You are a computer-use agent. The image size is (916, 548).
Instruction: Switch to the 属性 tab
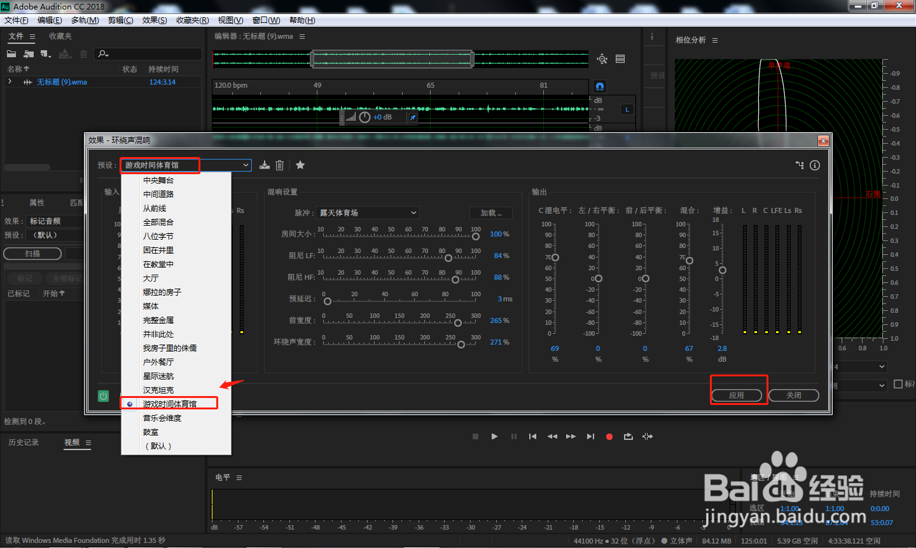pos(37,203)
